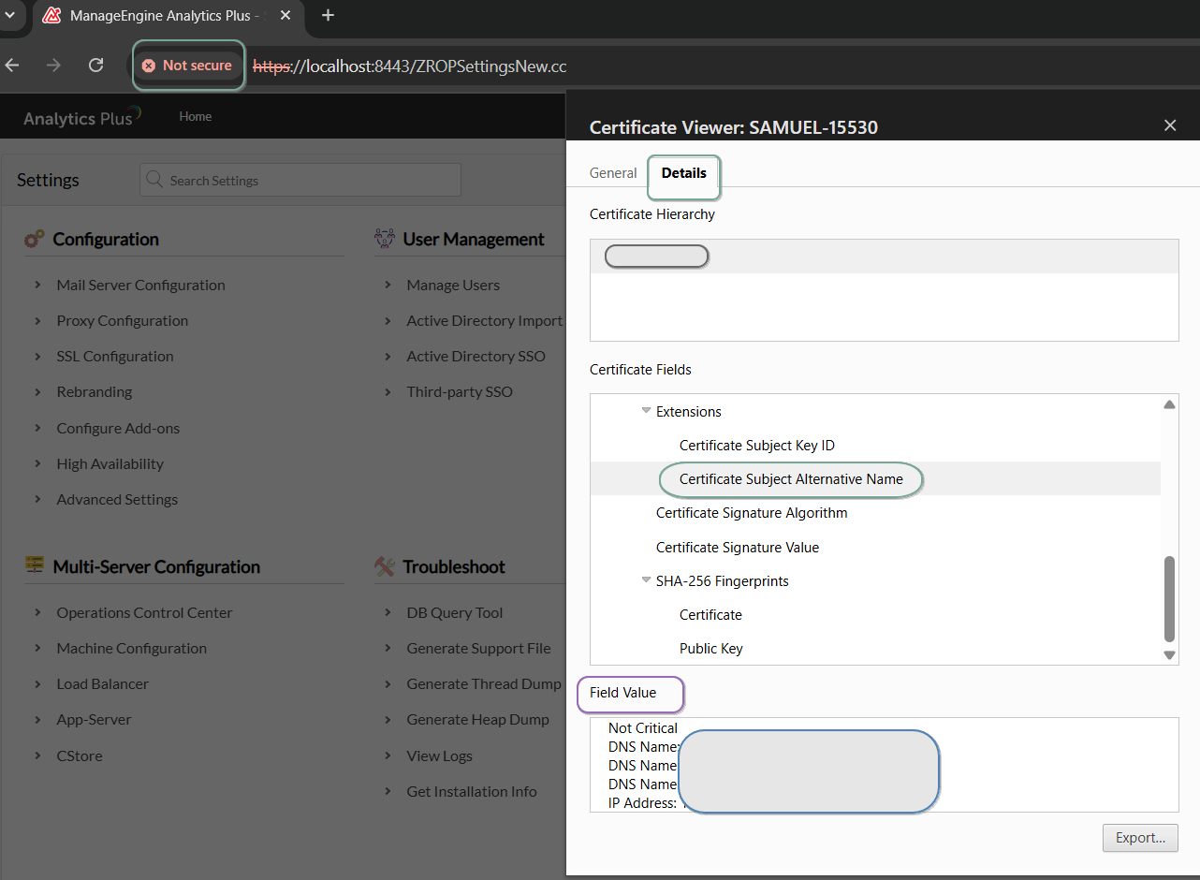
Task: Click the Search Settings field
Action: click(x=300, y=181)
